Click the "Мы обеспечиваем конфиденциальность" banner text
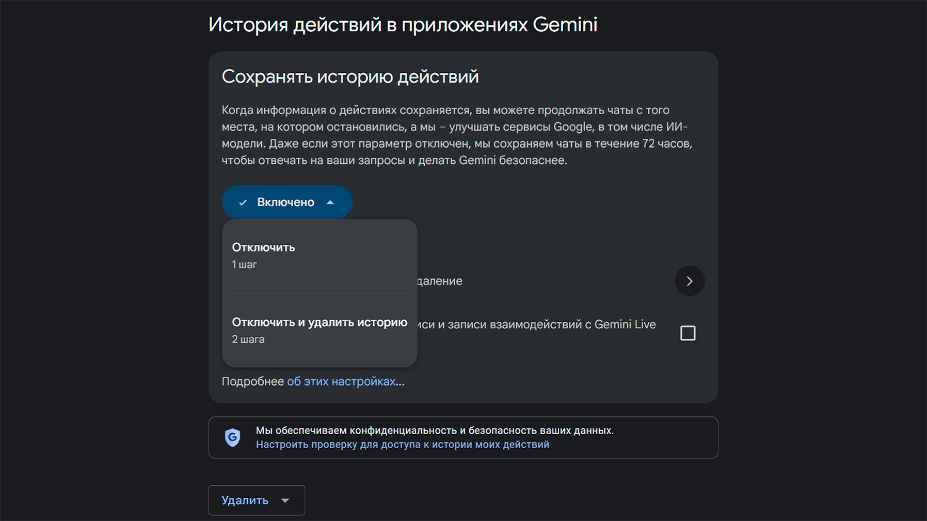 (x=435, y=431)
